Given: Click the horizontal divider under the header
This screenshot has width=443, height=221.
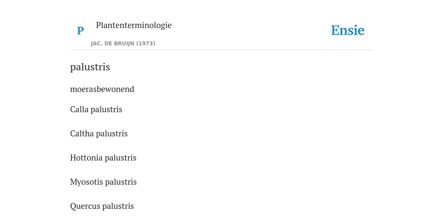Looking at the screenshot, I should [221, 50].
